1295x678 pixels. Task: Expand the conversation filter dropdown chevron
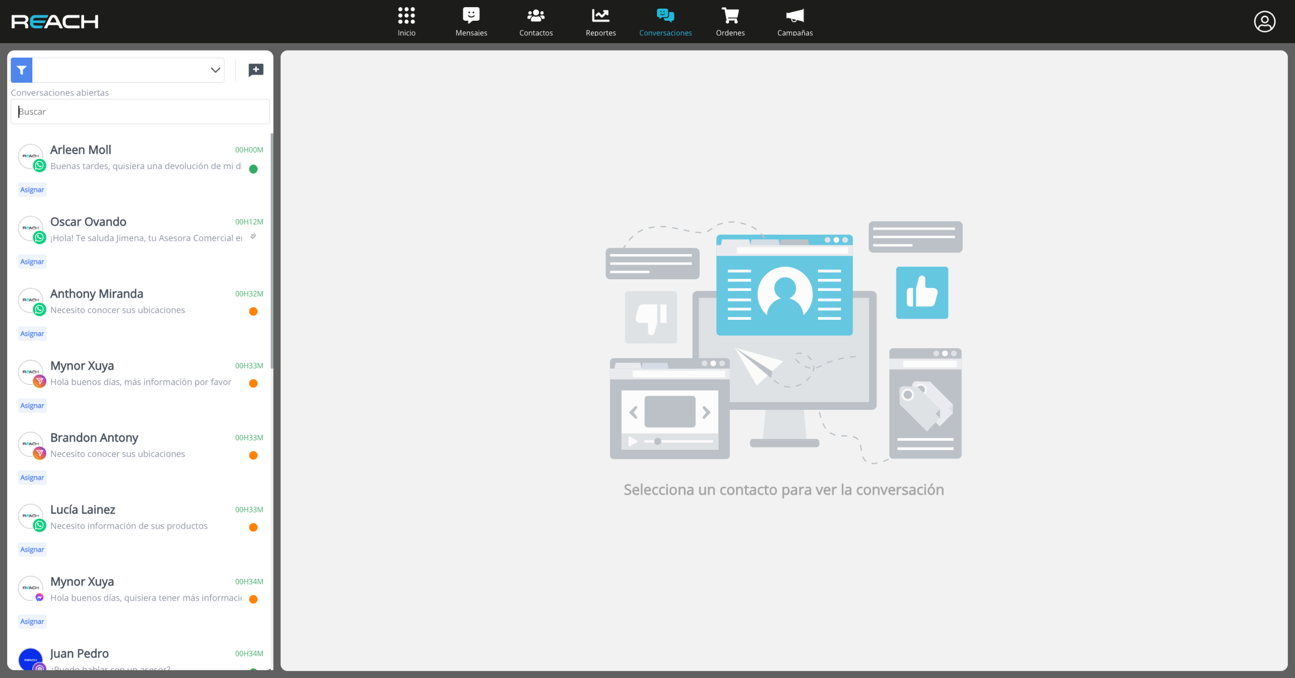215,70
